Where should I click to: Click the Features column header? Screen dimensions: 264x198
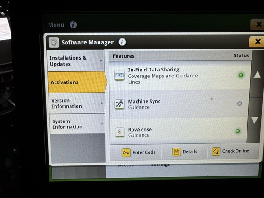coord(123,56)
